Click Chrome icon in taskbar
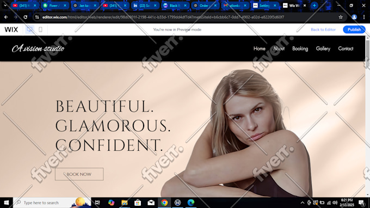Viewport: 370px width, 208px height. [164, 203]
